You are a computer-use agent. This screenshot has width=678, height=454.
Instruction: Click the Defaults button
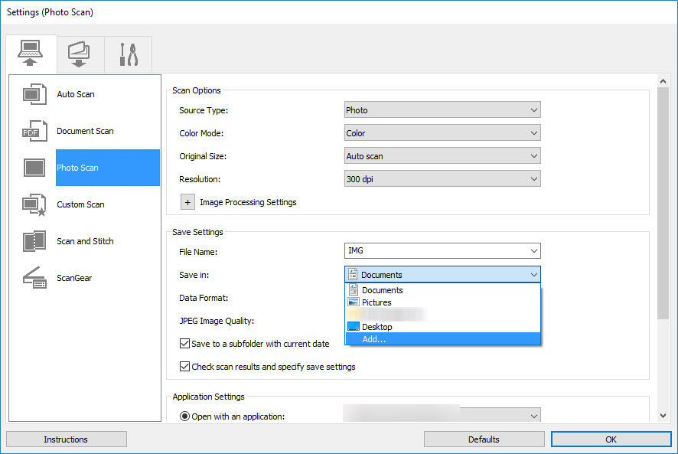point(484,439)
